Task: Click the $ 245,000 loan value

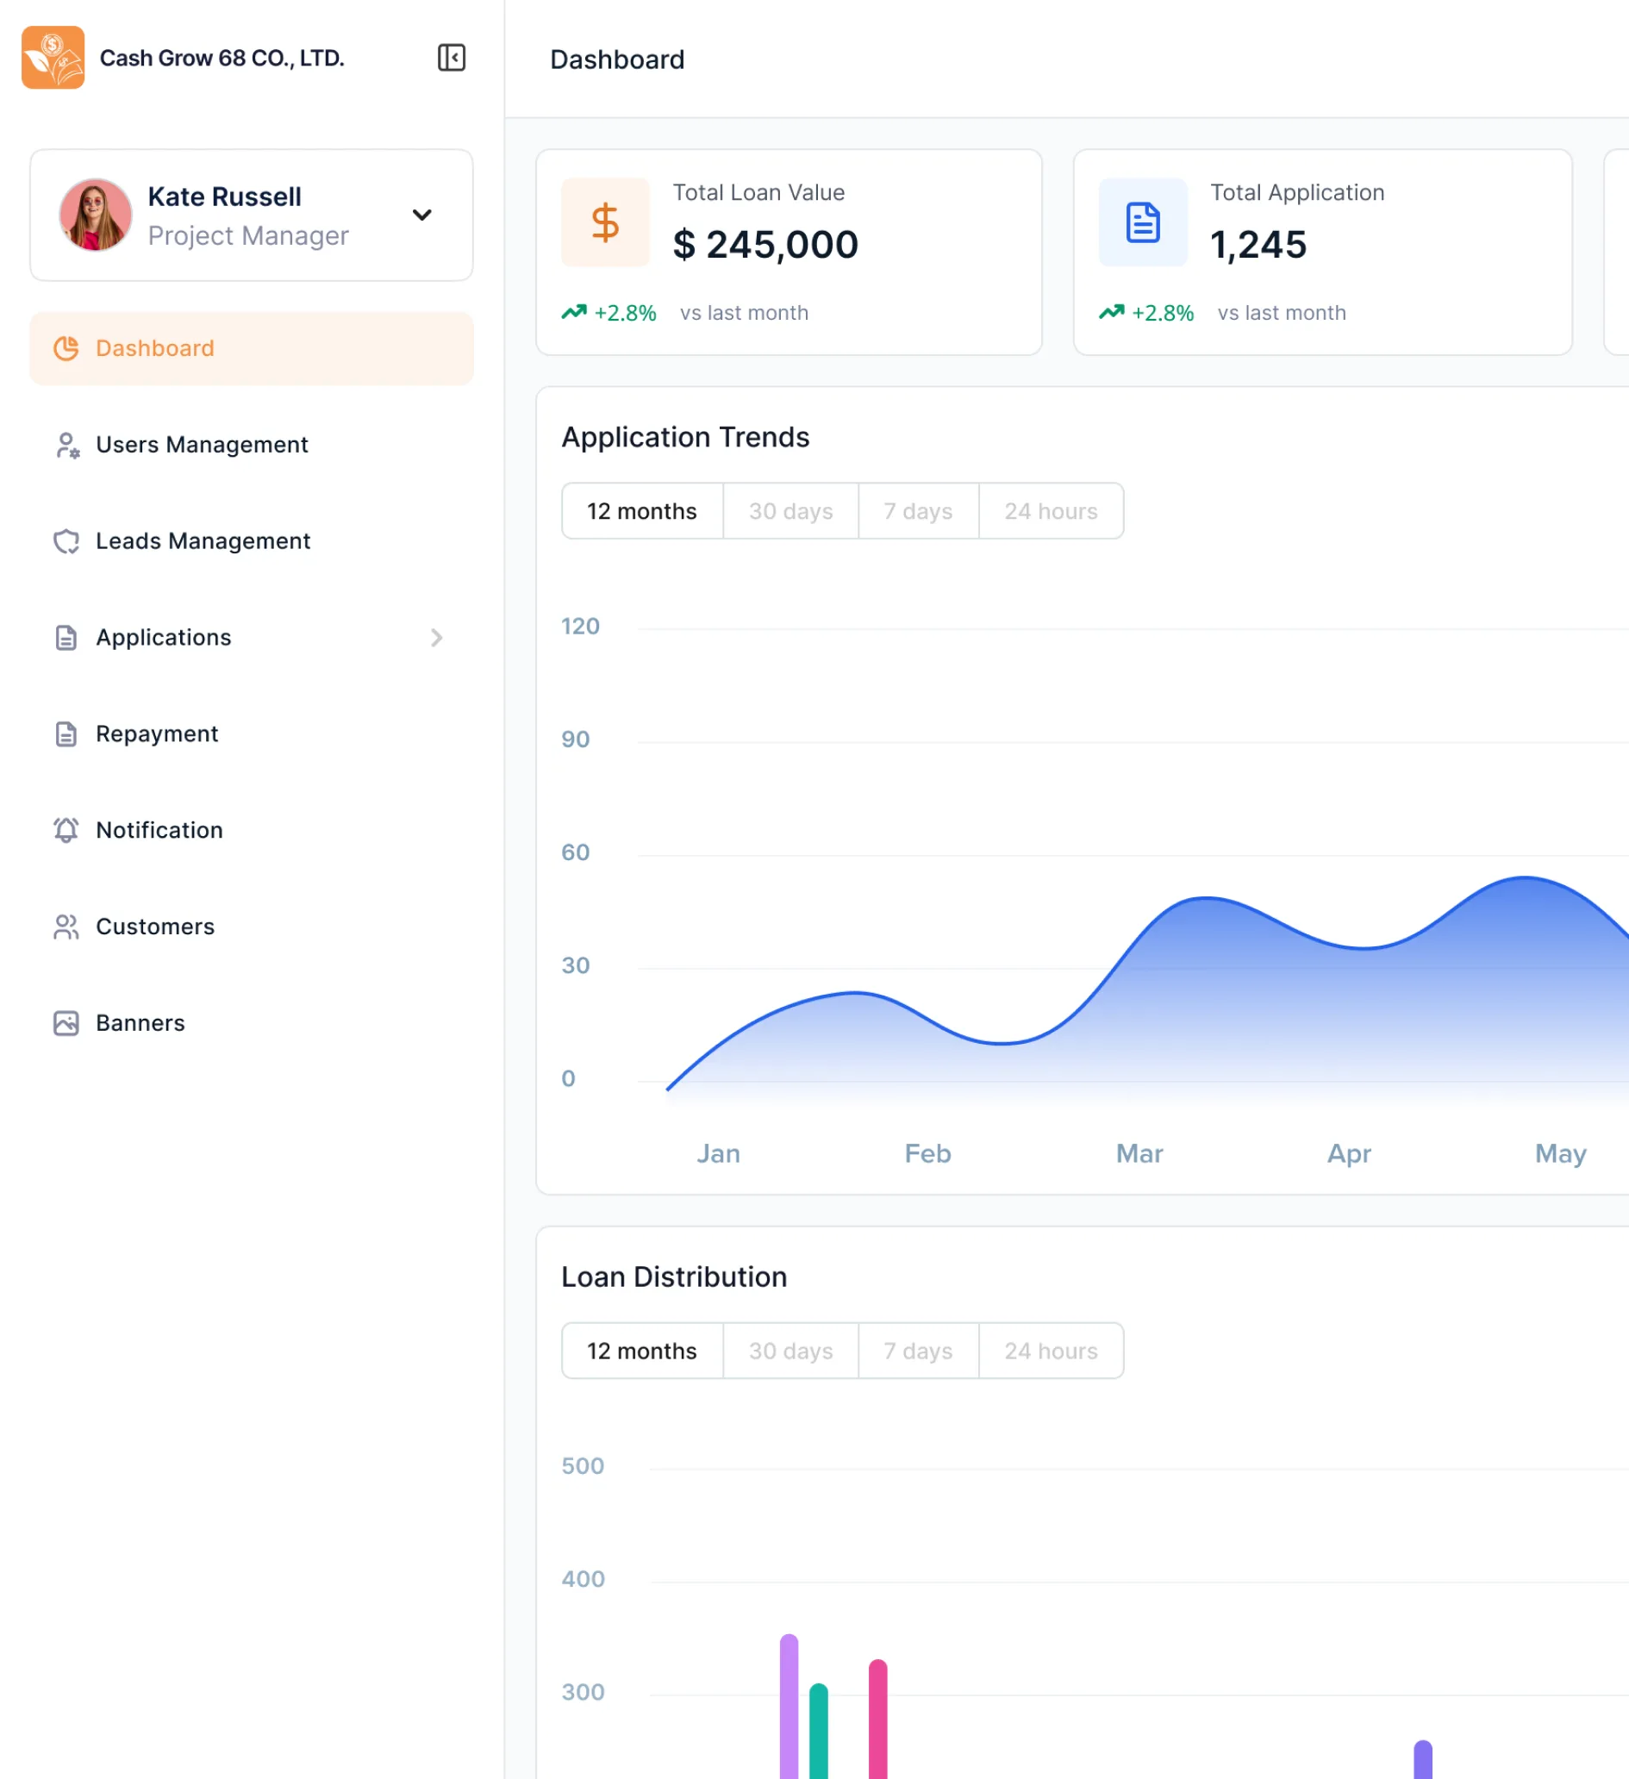Action: [765, 245]
